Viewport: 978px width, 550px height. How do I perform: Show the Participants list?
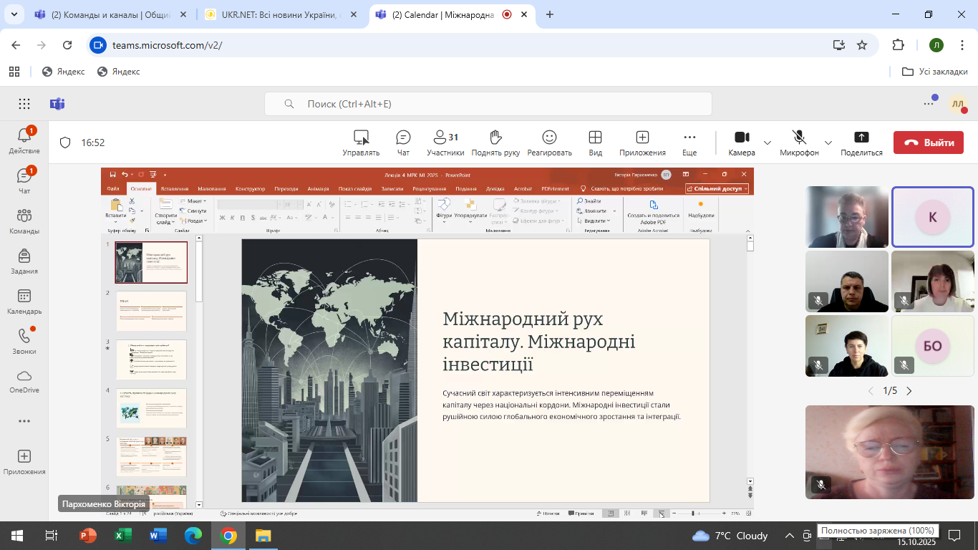(x=445, y=143)
